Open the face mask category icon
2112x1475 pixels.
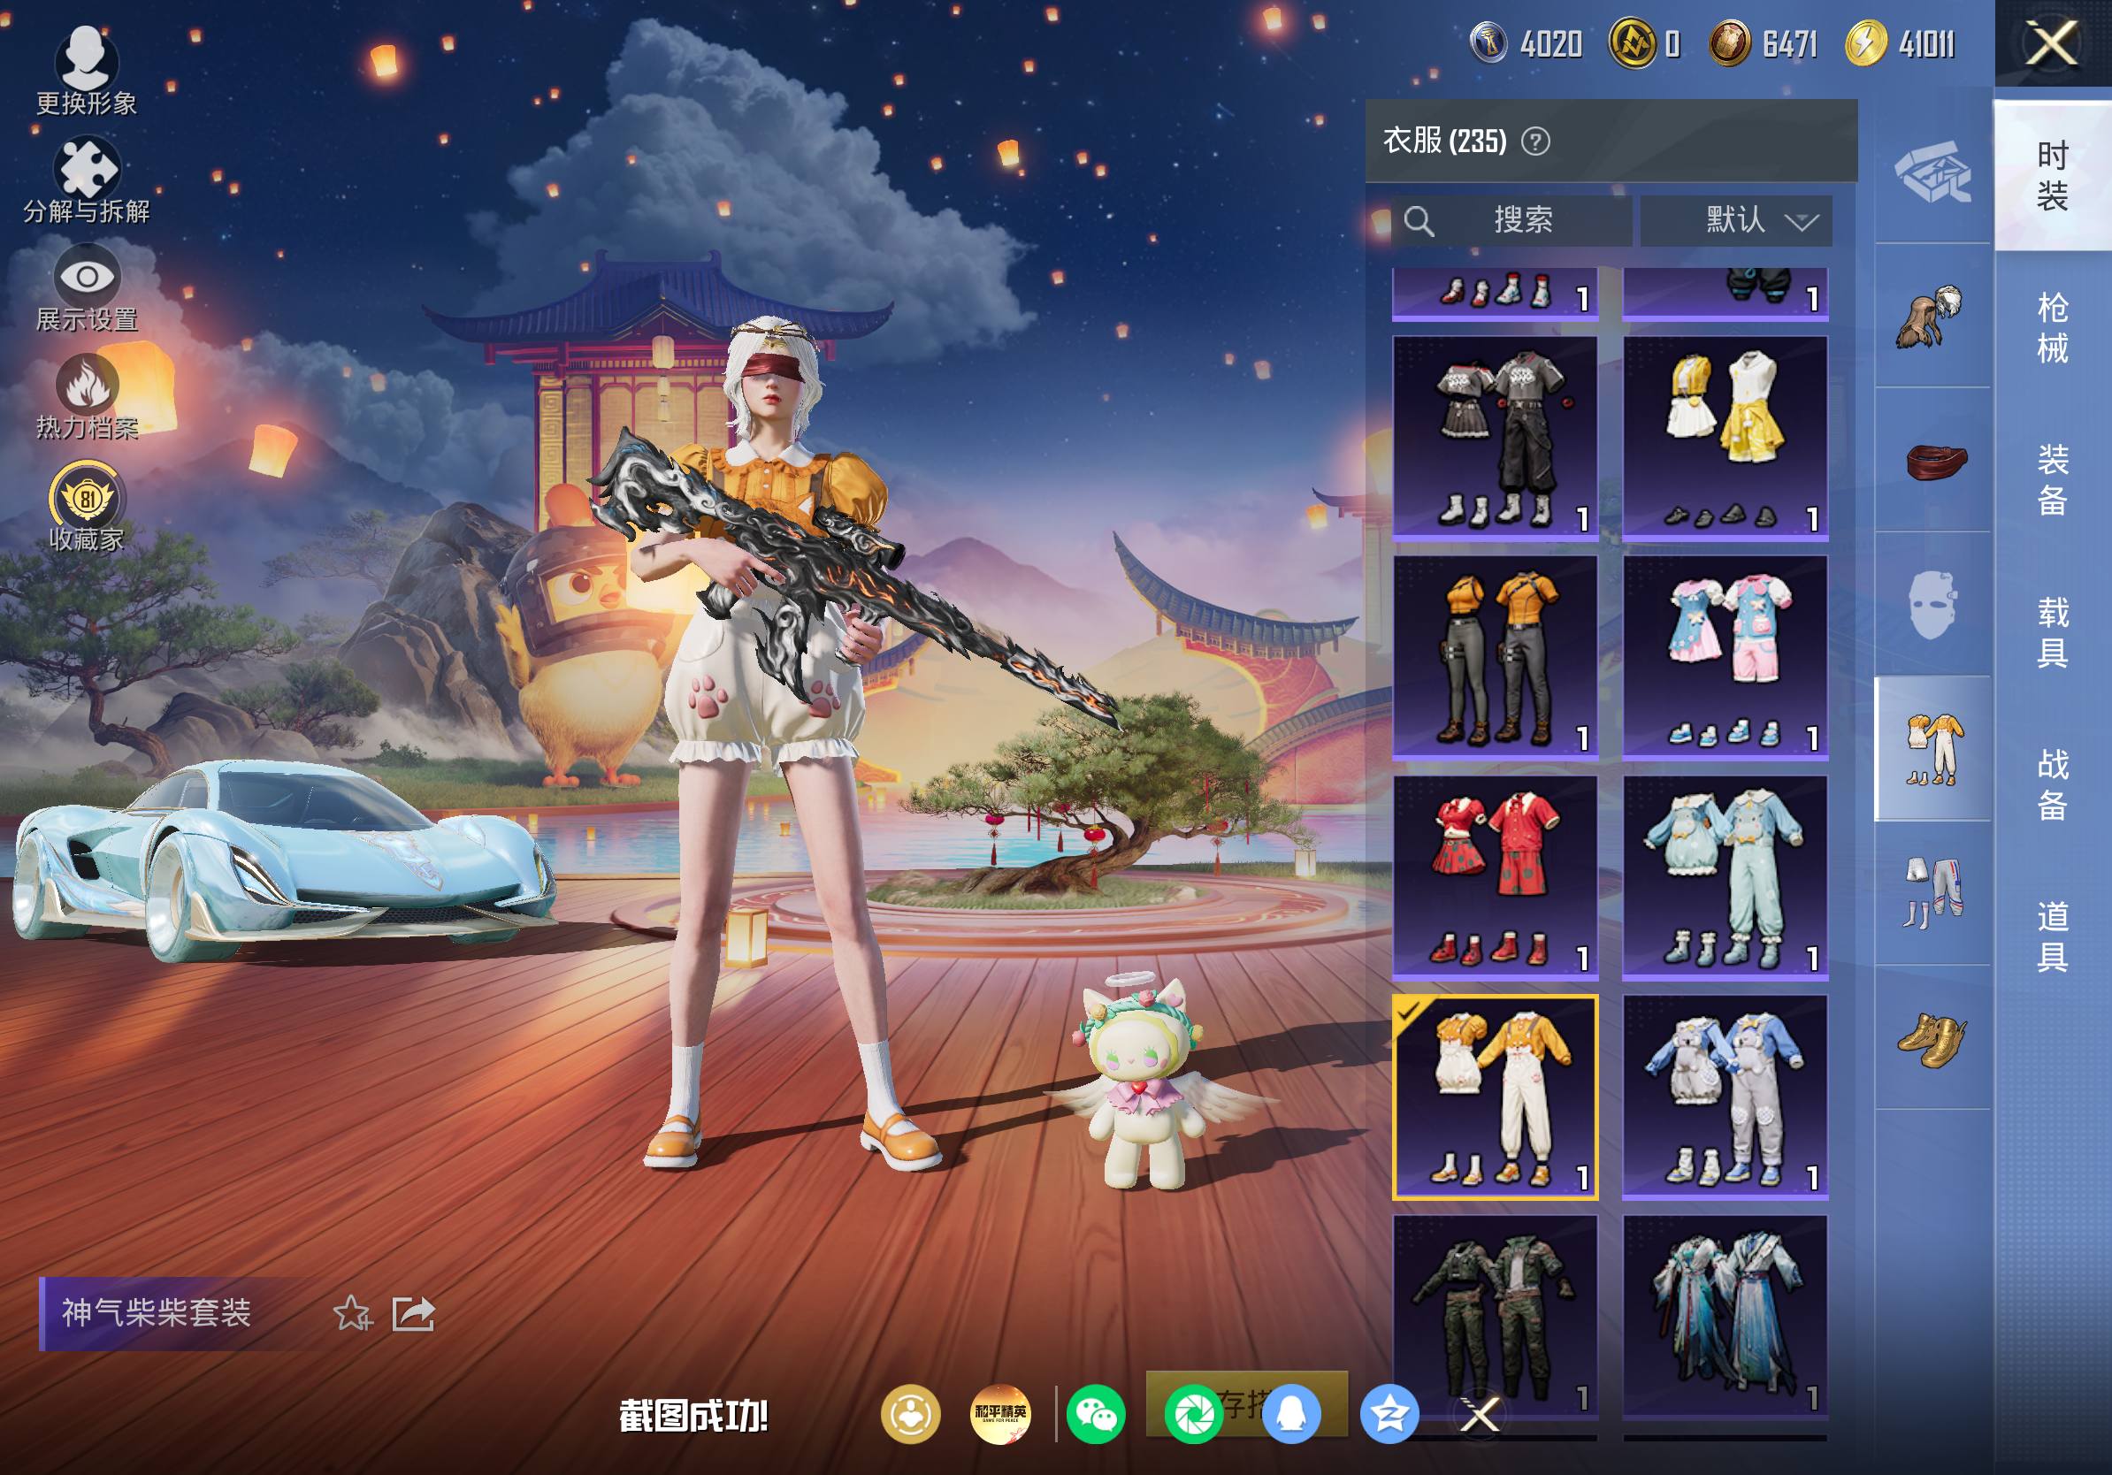pyautogui.click(x=1932, y=604)
